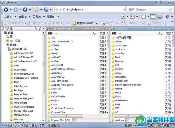This screenshot has width=175, height=128.
Task: Click the search magnifier in Windows search box
Action: [170, 10]
